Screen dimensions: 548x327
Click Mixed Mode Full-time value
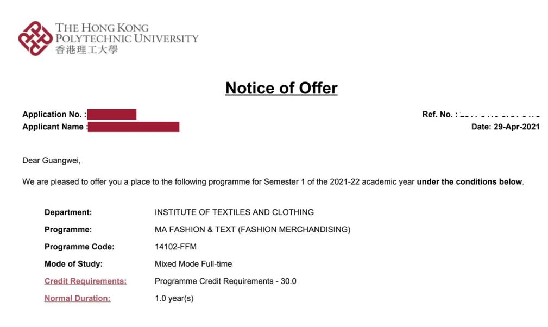point(193,264)
